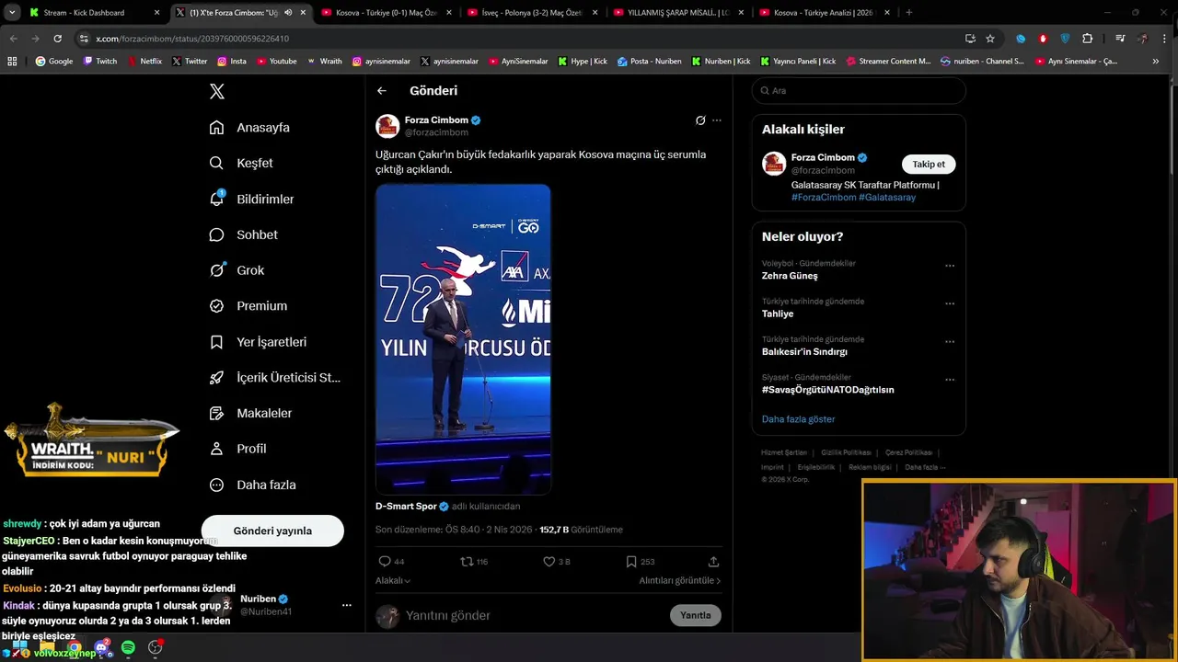Screen dimensions: 1178x662
Task: Open the Hype | Kick bookmark
Action: tap(582, 62)
